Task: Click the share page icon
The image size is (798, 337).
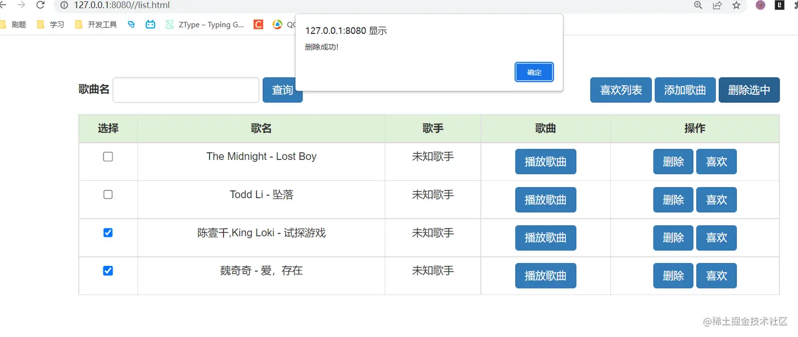Action: [717, 5]
